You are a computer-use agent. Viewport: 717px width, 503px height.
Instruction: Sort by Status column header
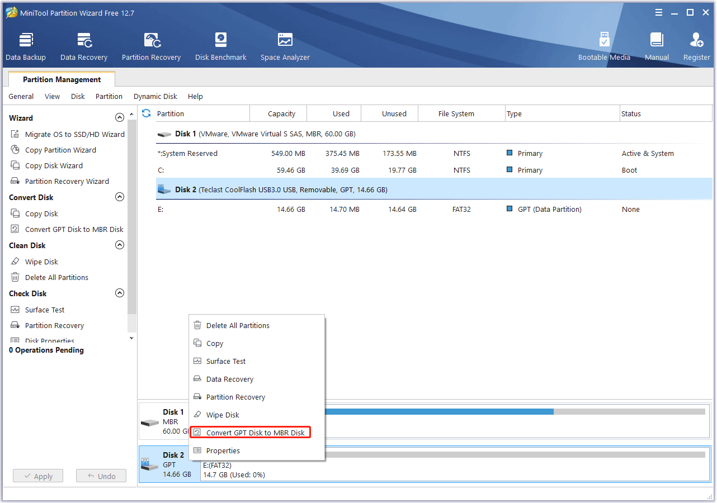(x=666, y=113)
